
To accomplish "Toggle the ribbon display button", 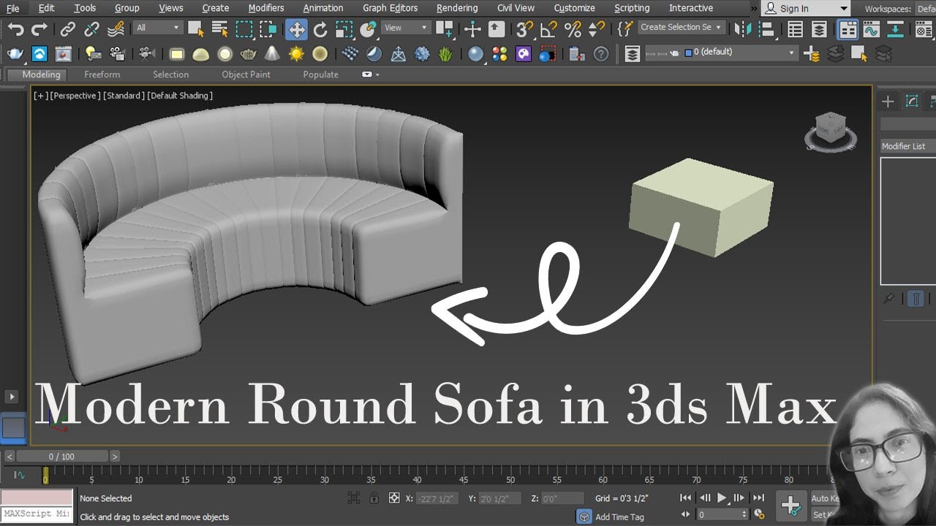I will [x=848, y=29].
